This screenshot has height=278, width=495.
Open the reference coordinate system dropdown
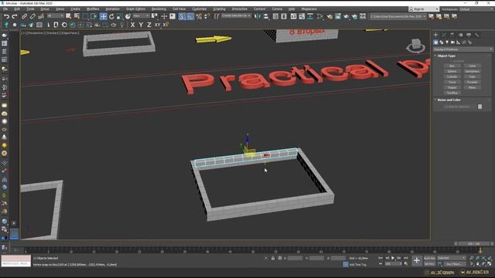(141, 15)
